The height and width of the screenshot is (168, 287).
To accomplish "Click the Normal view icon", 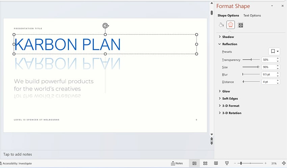I will click(x=194, y=163).
